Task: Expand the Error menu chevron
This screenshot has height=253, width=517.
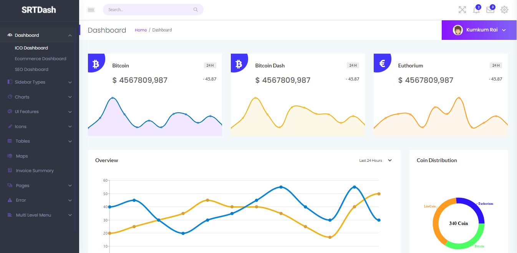Action: 70,200
